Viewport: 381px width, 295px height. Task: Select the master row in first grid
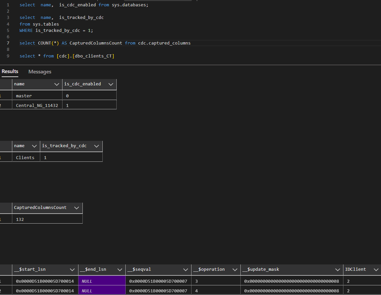pyautogui.click(x=24, y=96)
